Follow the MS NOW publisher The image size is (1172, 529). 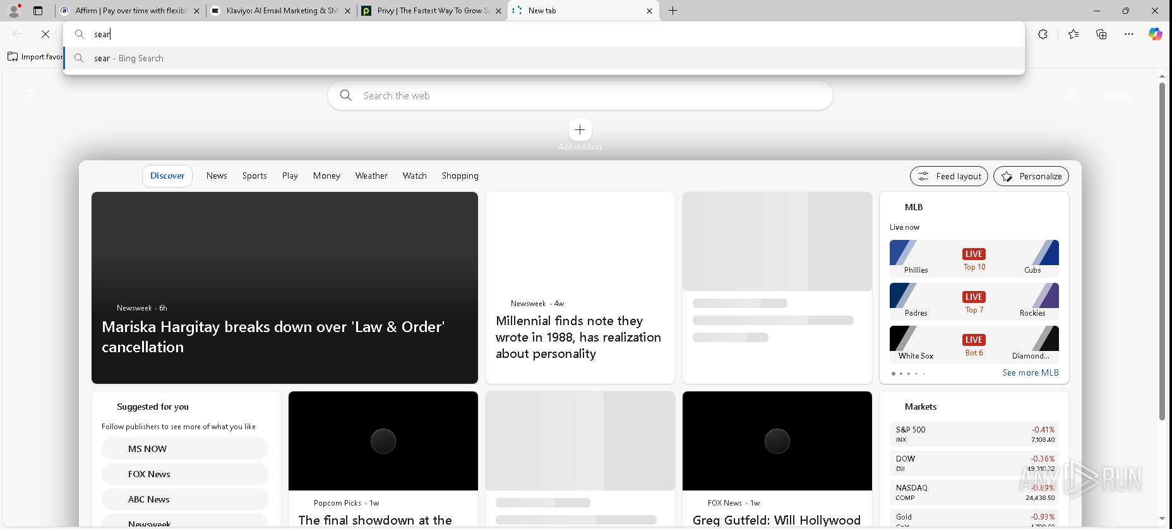coord(185,449)
